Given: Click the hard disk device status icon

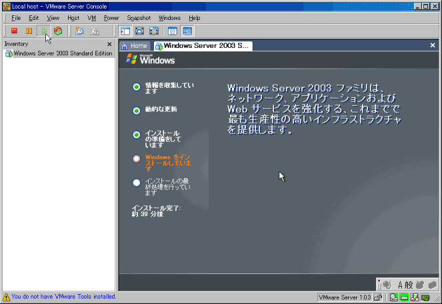Looking at the screenshot, I should click(404, 297).
